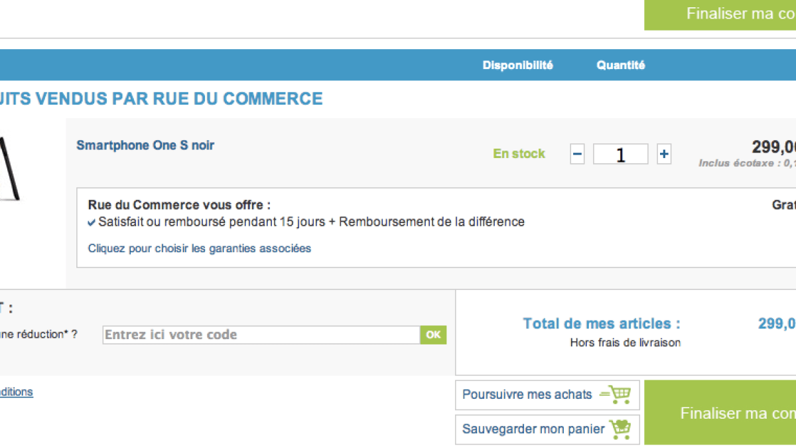The image size is (796, 448).
Task: Click the Disponibilité column header
Action: click(517, 65)
